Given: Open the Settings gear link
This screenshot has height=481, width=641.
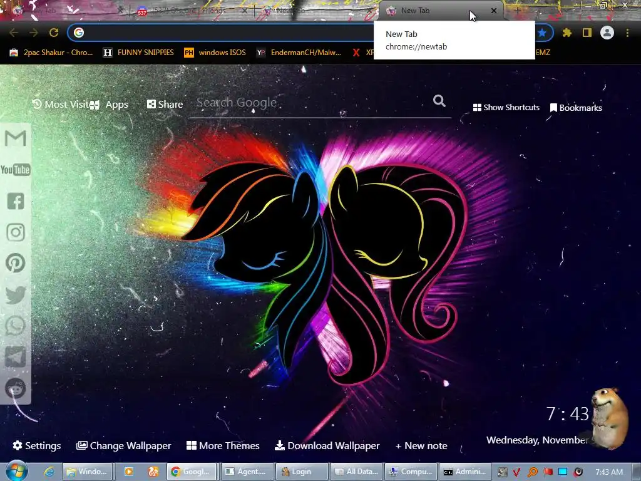Looking at the screenshot, I should click(x=37, y=445).
